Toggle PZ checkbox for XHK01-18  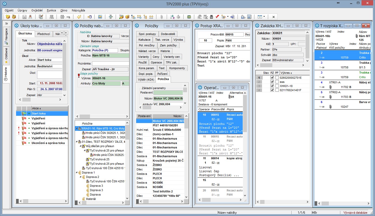tap(272, 86)
